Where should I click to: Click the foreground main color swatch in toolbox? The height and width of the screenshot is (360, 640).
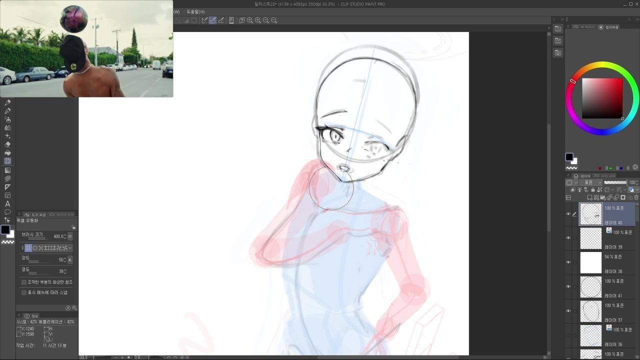[5, 229]
